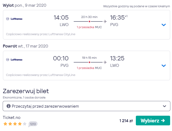Click 1 przesiadka MUC on outbound flight
This screenshot has width=172, height=131.
pos(89,27)
